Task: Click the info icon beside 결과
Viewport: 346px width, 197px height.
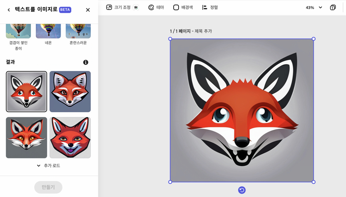Action: [x=86, y=62]
